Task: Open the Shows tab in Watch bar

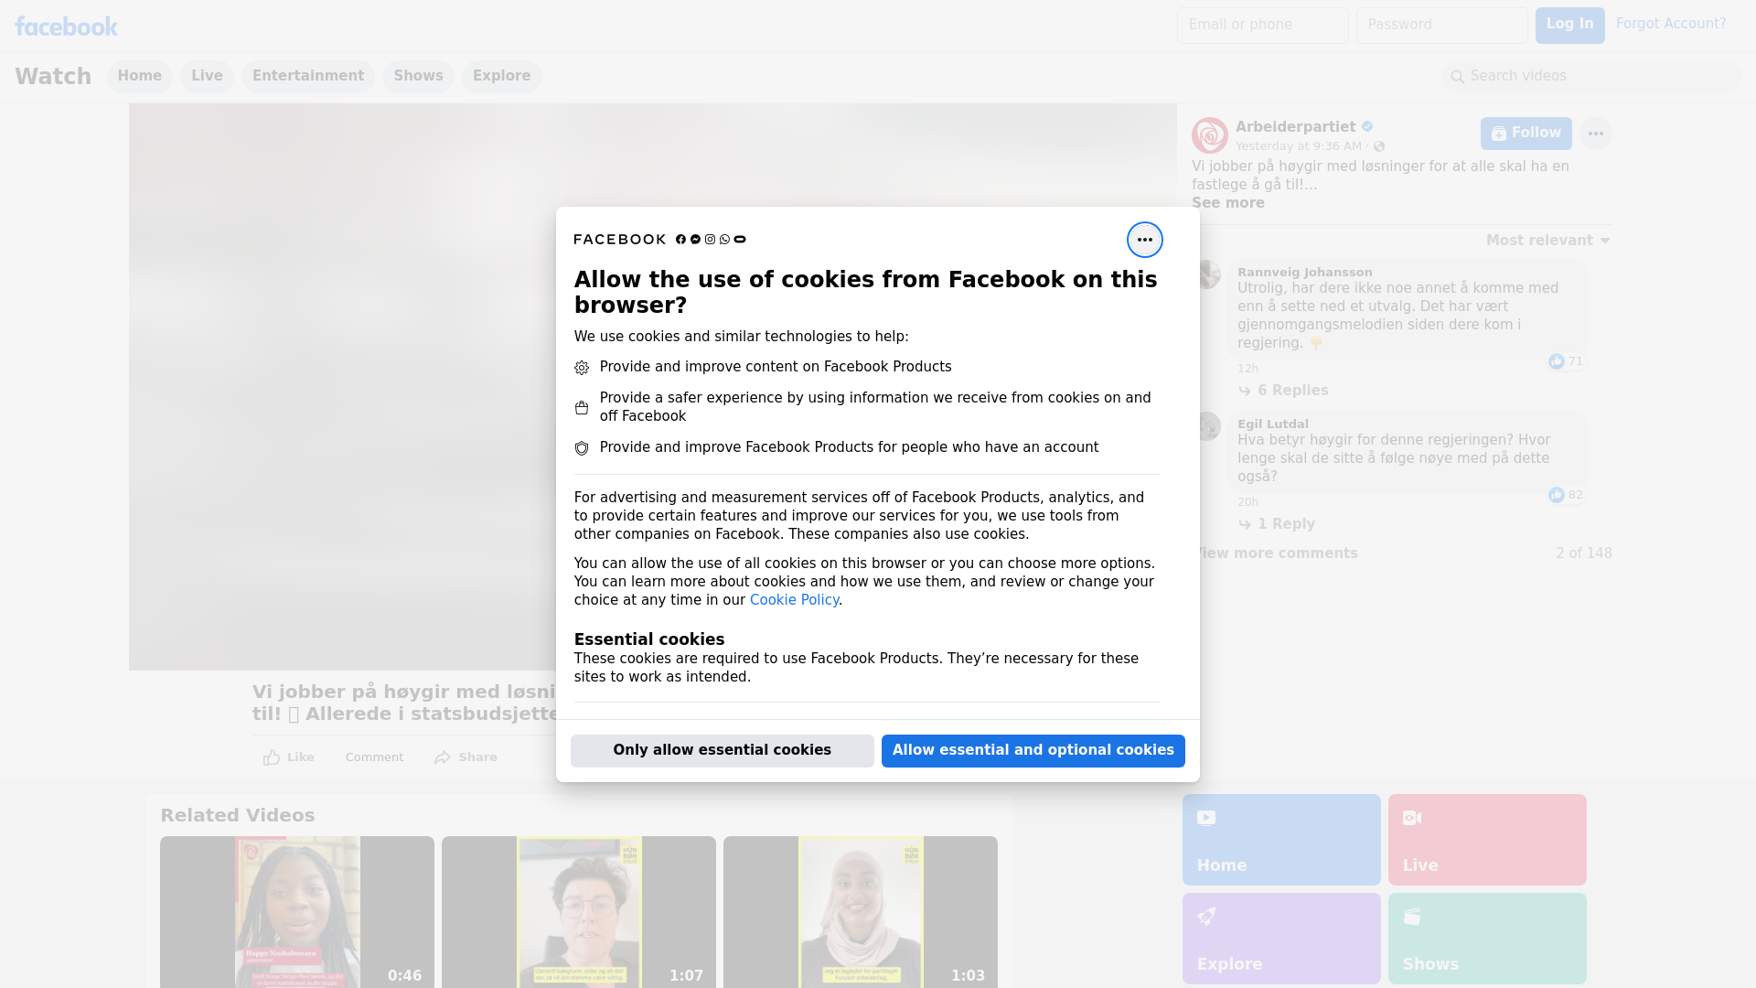Action: click(x=418, y=77)
